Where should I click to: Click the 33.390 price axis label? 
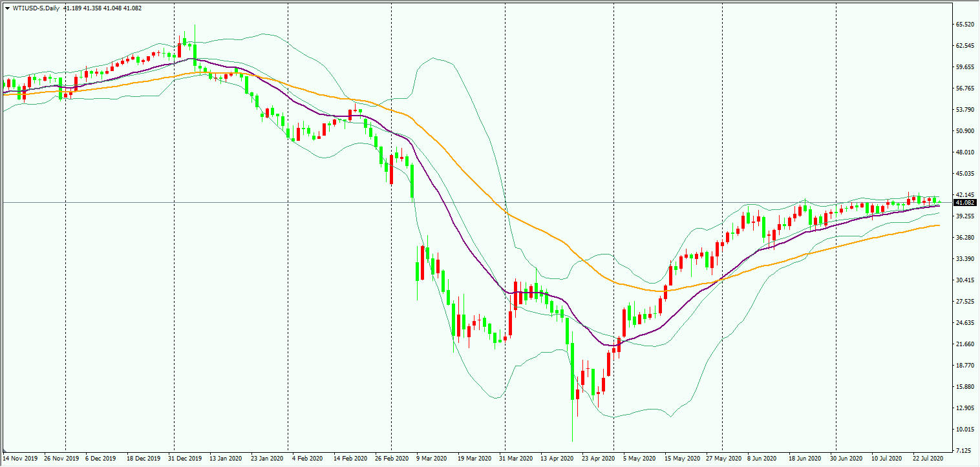pos(964,259)
